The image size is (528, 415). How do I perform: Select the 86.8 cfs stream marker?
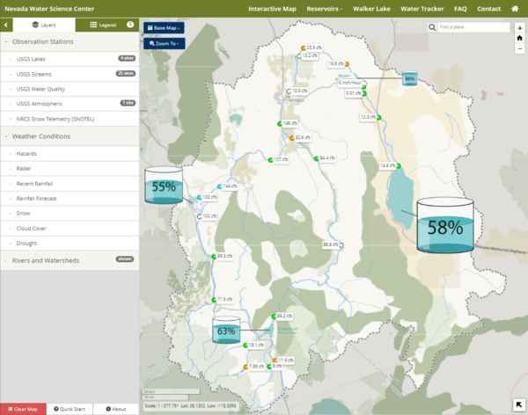click(x=341, y=245)
